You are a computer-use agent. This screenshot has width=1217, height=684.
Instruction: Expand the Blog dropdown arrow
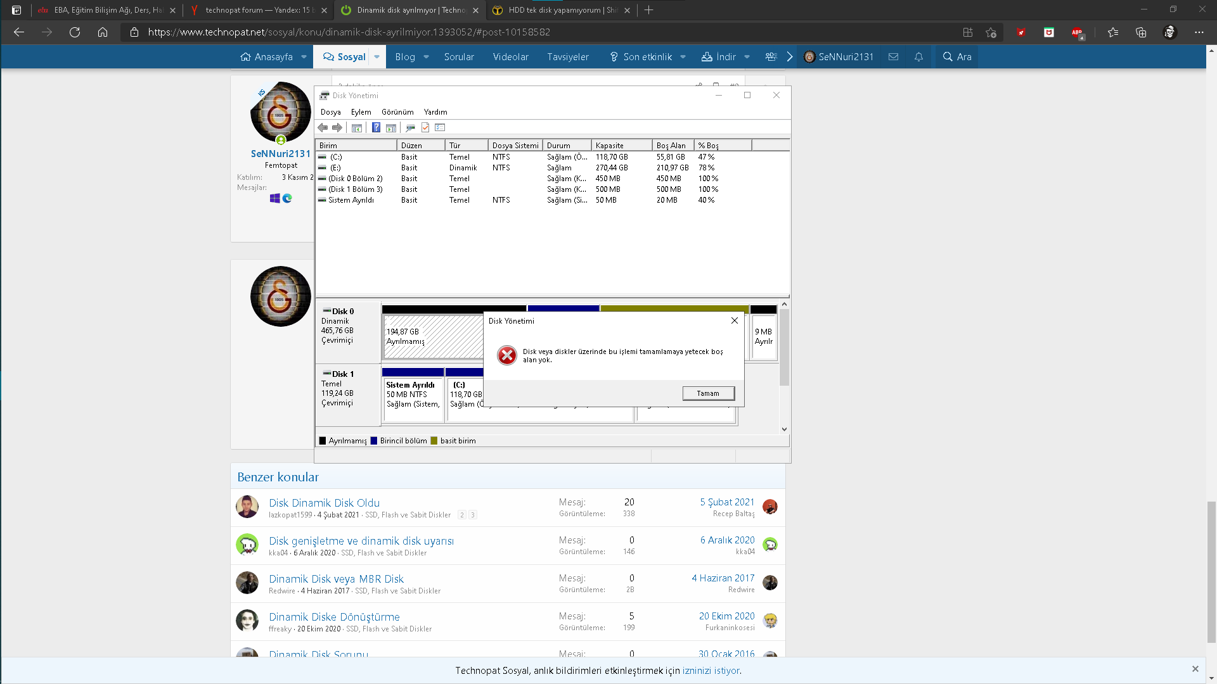click(x=426, y=57)
